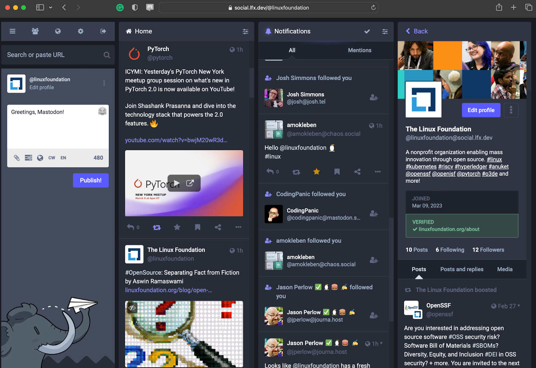
Task: Reply to the PyTorch post
Action: coord(131,227)
